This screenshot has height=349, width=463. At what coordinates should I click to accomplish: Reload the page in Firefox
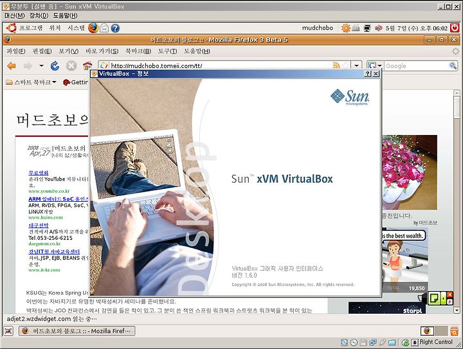[x=55, y=66]
